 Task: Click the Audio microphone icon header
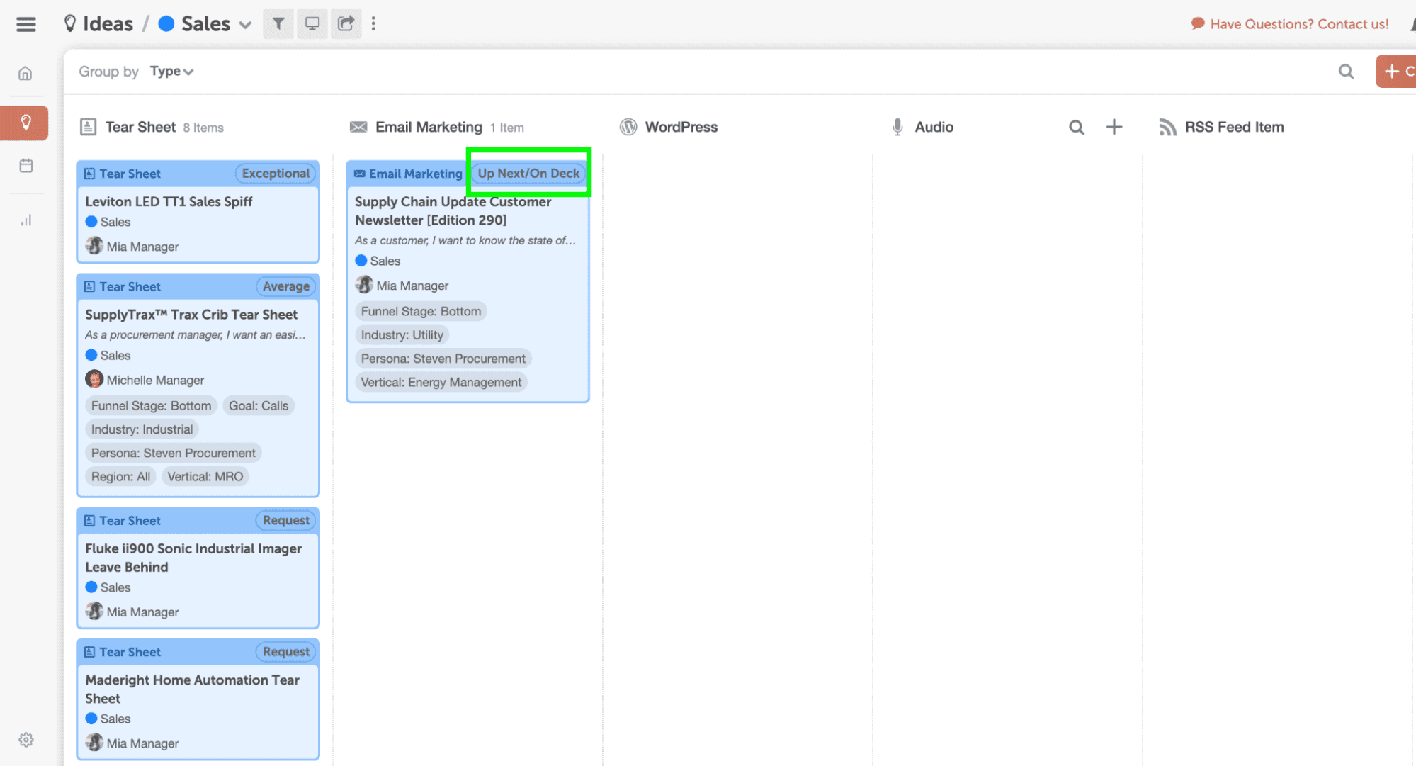pyautogui.click(x=897, y=126)
